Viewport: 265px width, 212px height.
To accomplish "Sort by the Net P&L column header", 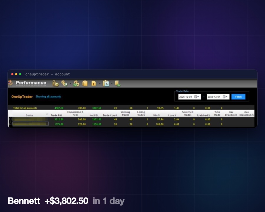I will 94,115.
